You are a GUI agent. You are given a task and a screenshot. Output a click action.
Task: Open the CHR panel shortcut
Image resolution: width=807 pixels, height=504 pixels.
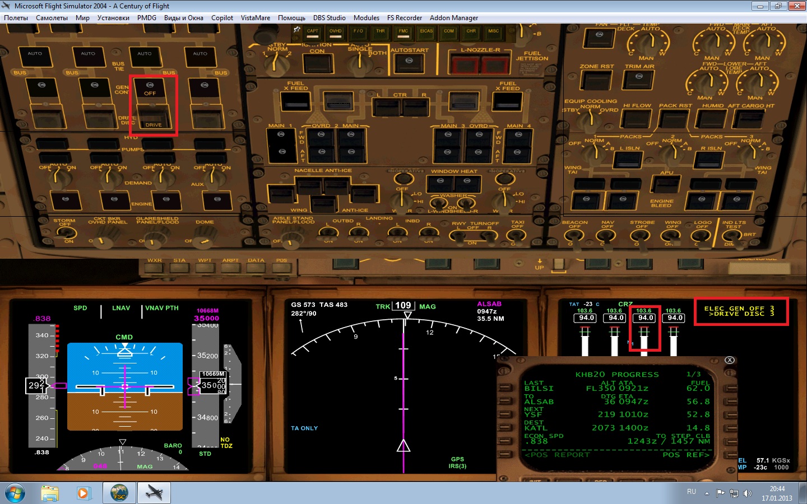(471, 32)
